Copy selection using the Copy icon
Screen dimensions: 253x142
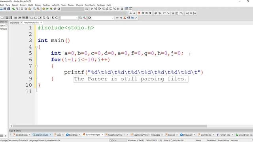point(26,9)
